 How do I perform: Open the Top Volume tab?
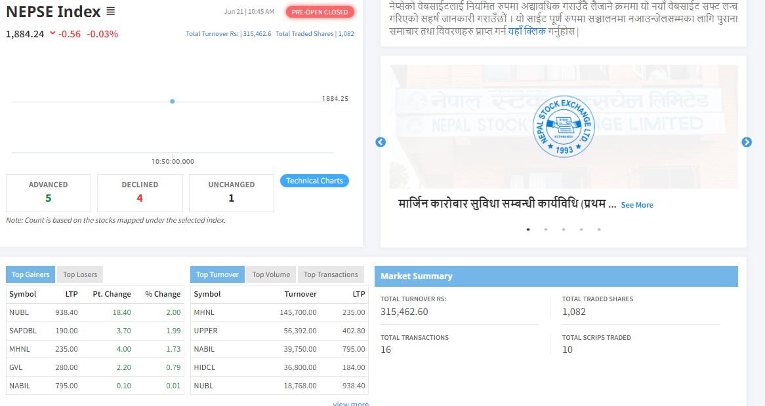pos(271,274)
